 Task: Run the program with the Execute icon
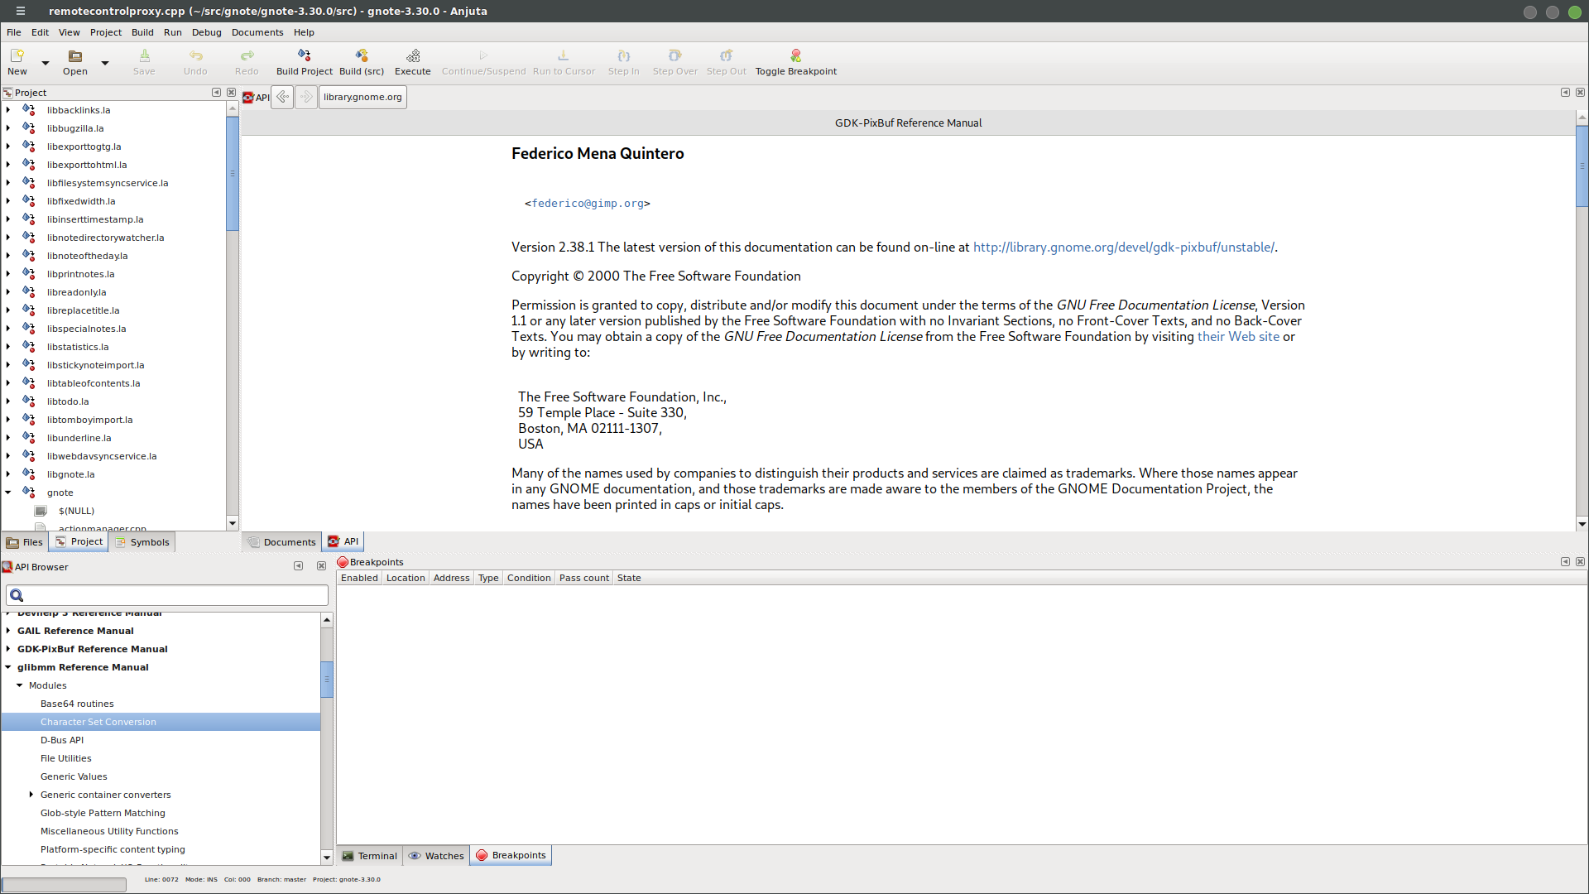tap(413, 55)
